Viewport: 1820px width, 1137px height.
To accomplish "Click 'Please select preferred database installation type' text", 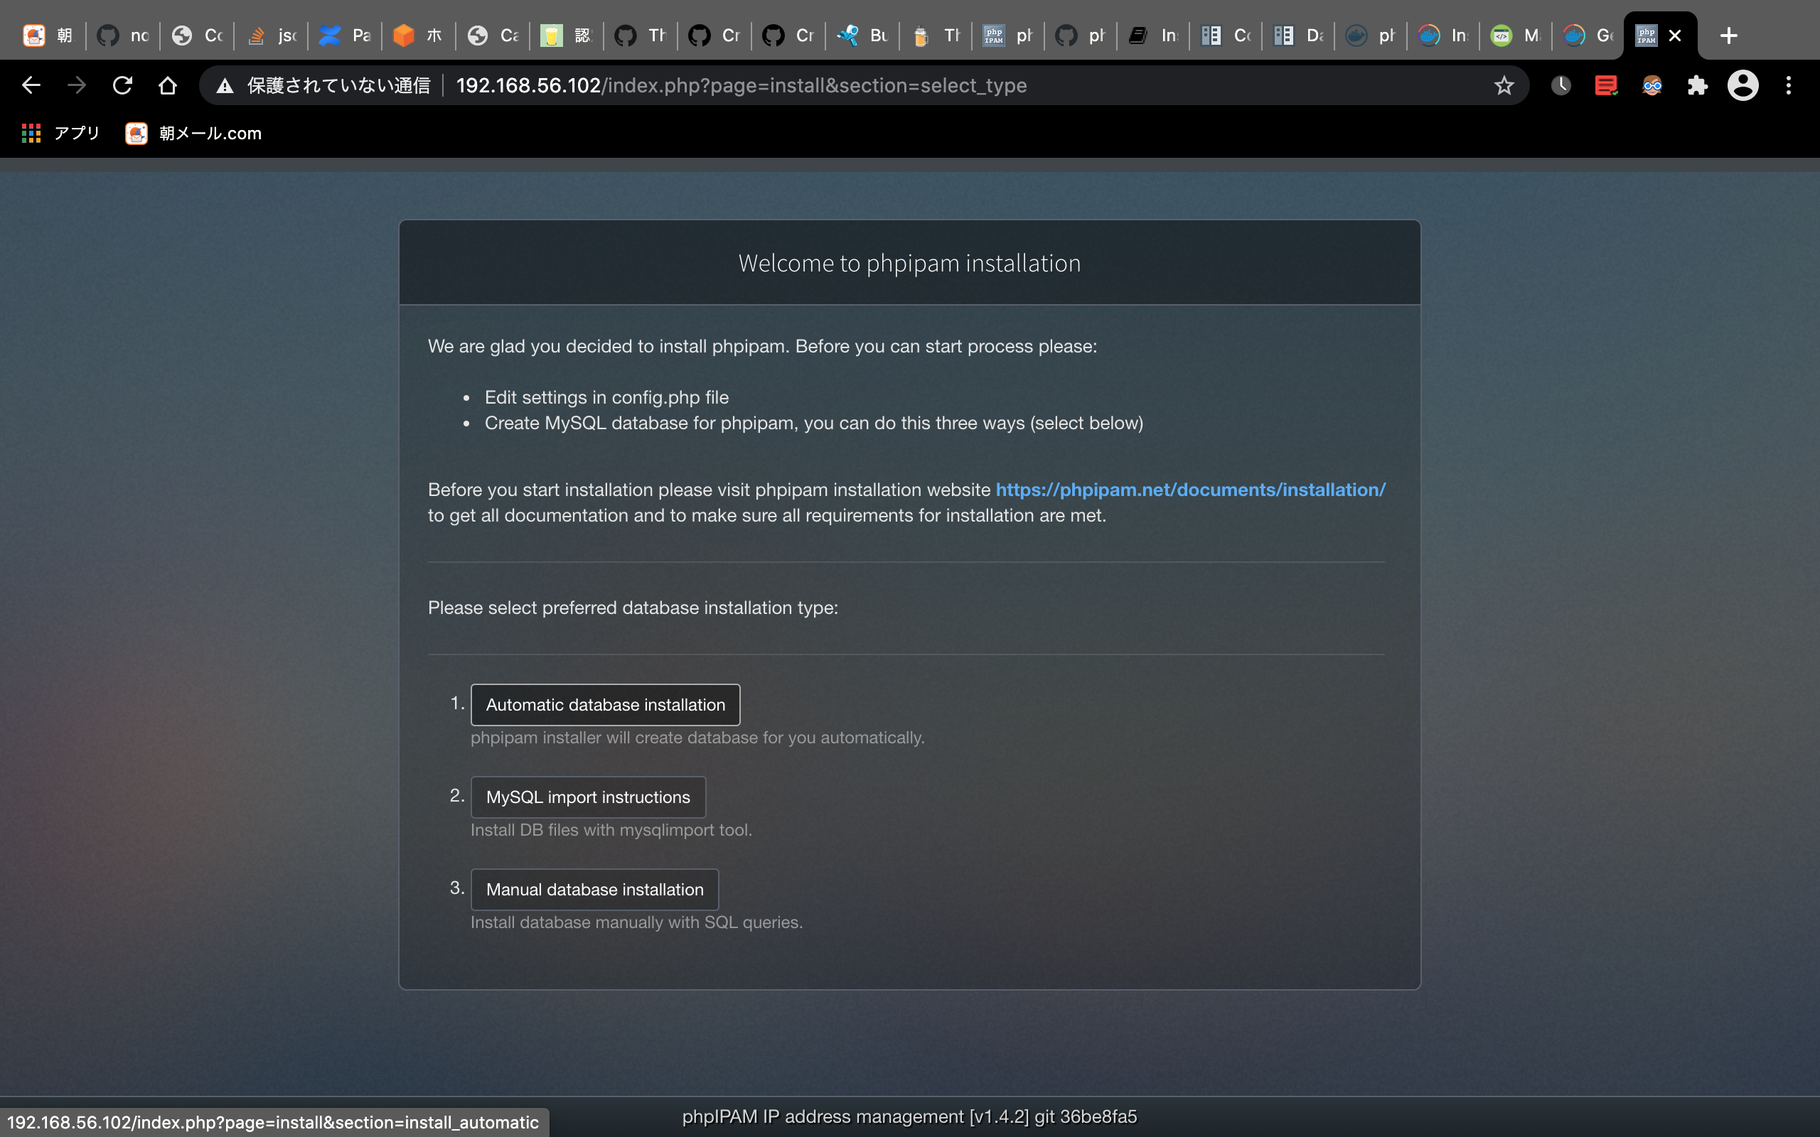I will [x=633, y=608].
